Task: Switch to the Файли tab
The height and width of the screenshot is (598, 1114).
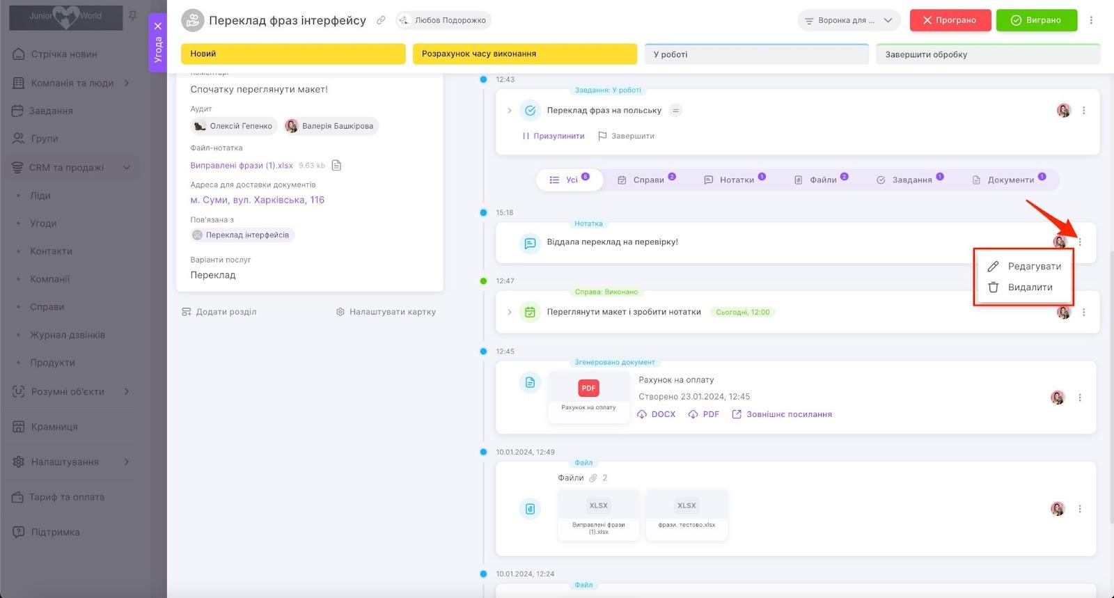Action: (821, 180)
